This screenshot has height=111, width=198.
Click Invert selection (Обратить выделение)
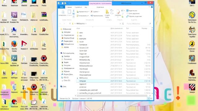click(134, 16)
